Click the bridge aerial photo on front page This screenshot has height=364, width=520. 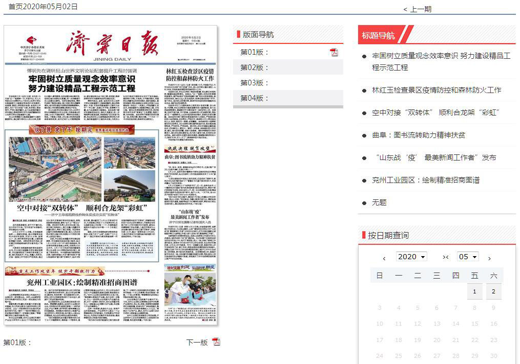55,169
